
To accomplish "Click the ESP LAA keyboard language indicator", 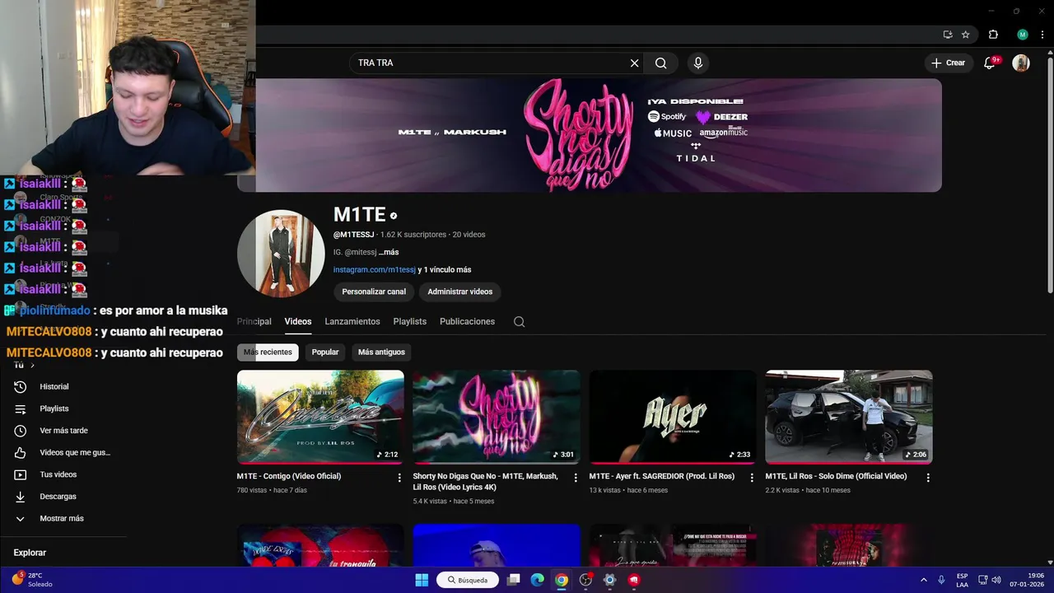I will click(x=963, y=580).
